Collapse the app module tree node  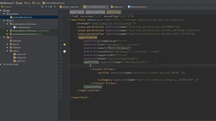coord(1,10)
